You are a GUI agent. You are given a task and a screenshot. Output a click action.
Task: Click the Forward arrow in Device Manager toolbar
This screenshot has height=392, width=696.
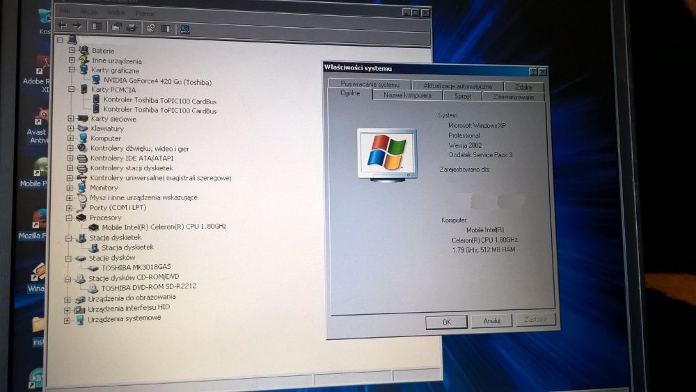pos(77,26)
